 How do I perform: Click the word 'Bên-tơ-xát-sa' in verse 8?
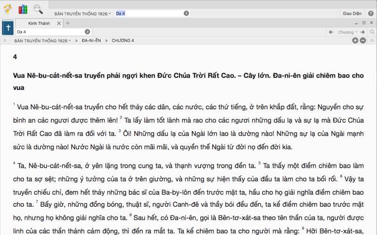(239, 218)
